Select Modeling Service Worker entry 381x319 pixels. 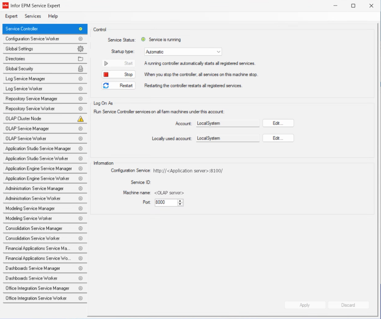tap(45, 218)
